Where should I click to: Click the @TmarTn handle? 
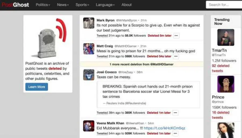[x=219, y=55]
